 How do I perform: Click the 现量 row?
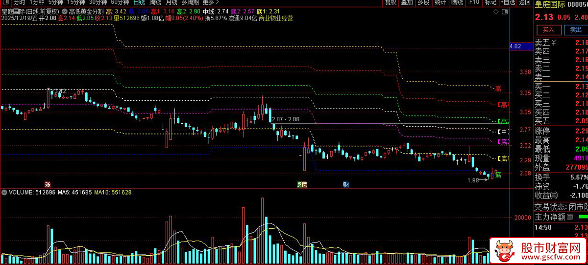pyautogui.click(x=561, y=158)
